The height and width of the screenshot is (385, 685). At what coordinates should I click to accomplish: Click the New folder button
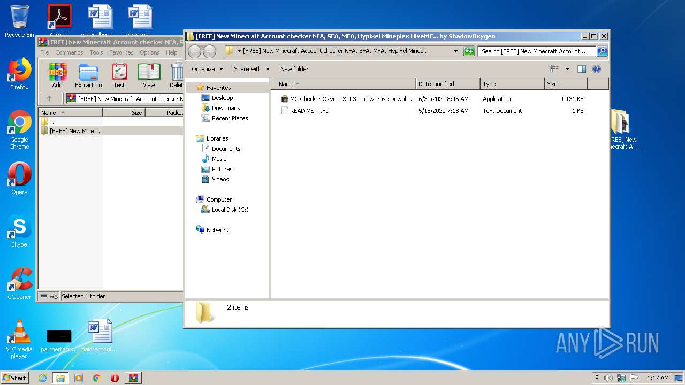click(294, 69)
